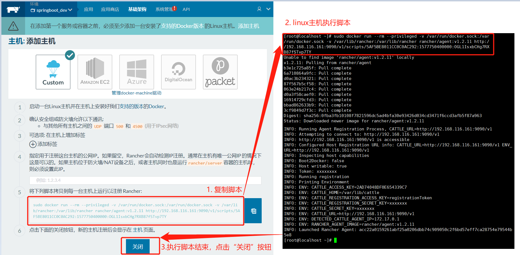Click 'Inspecting host capabilities' terminal line
The width and height of the screenshot is (520, 255).
[326, 156]
